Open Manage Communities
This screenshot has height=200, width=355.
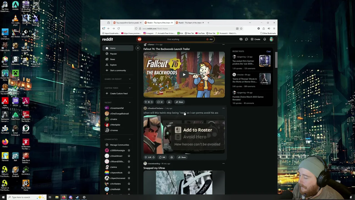118,145
